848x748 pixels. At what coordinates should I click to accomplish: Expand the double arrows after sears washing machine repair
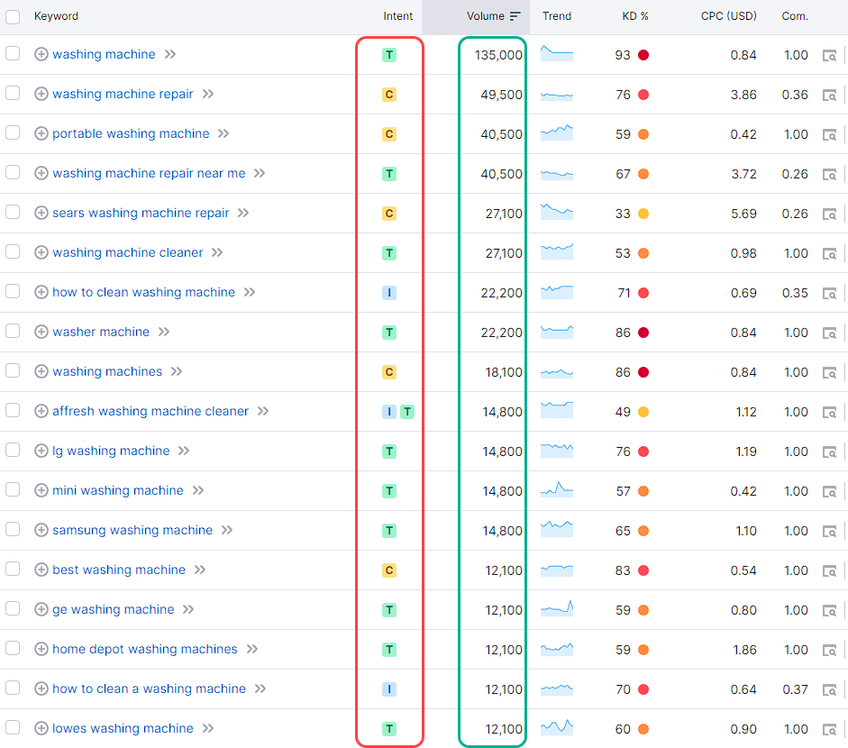[x=243, y=213]
